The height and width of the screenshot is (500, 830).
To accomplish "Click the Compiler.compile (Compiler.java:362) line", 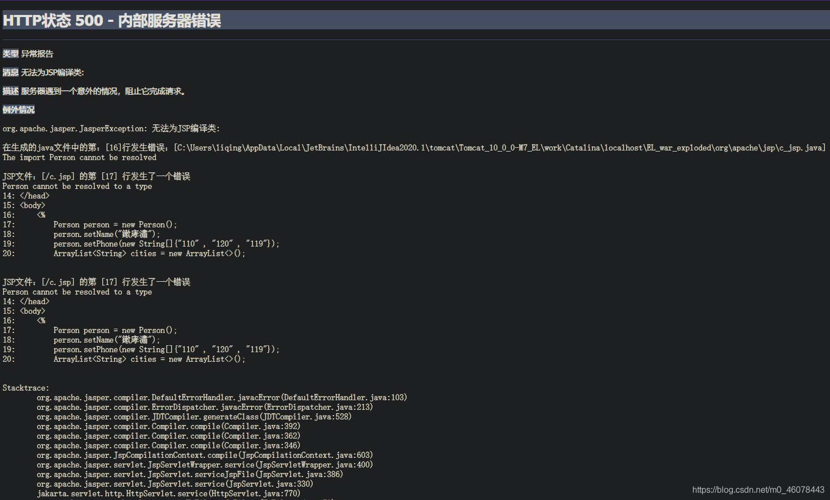I will click(169, 436).
